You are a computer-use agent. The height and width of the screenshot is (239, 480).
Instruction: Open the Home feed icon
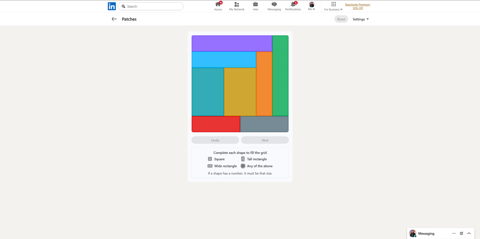[218, 4]
